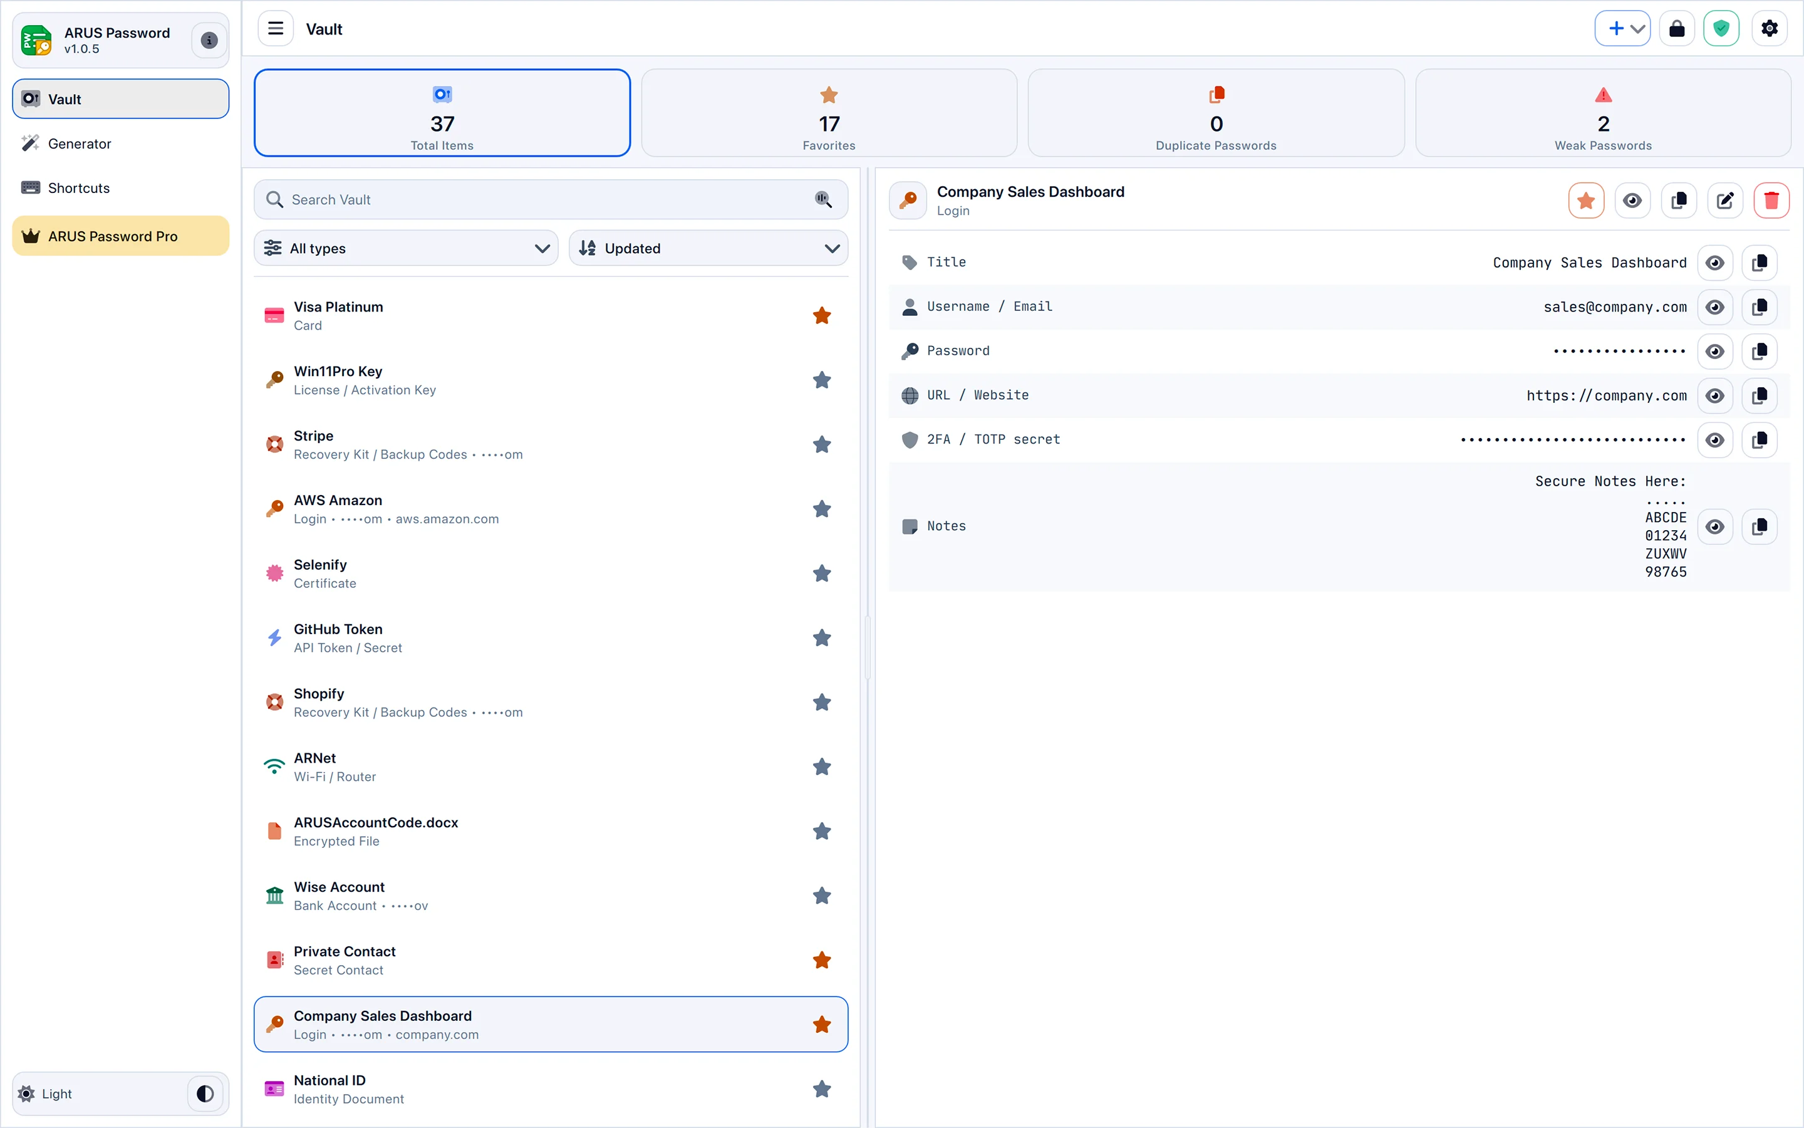This screenshot has height=1128, width=1804.
Task: Open Shortcuts from the sidebar
Action: (78, 187)
